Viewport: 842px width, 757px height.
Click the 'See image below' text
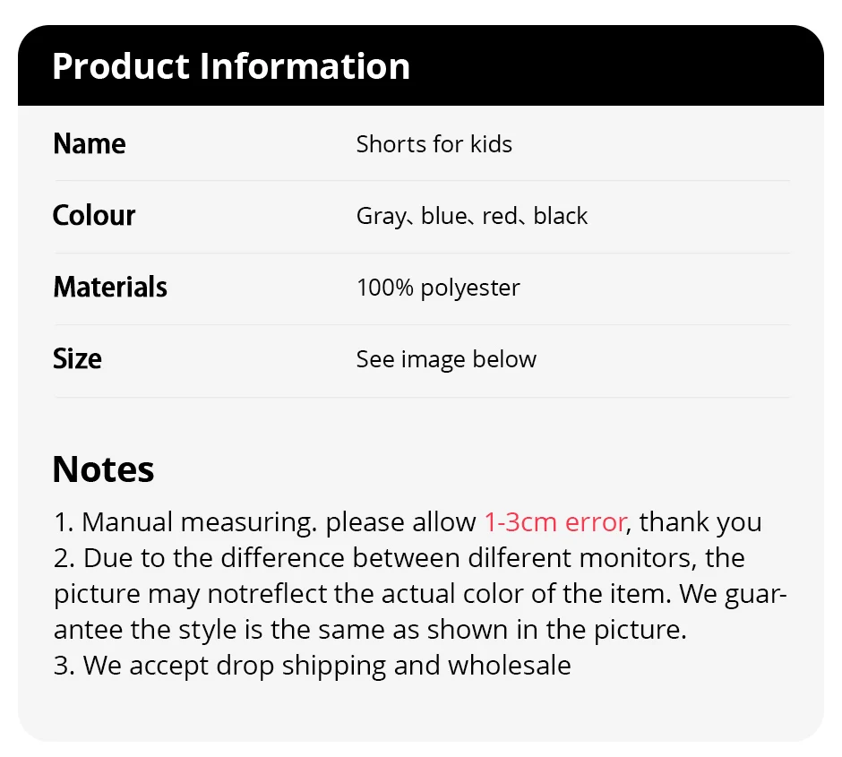click(x=446, y=359)
